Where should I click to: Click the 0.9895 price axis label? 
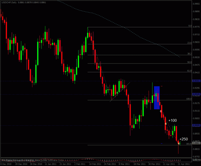click(x=196, y=12)
